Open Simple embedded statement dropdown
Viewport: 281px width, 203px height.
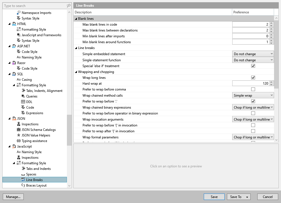(253, 54)
